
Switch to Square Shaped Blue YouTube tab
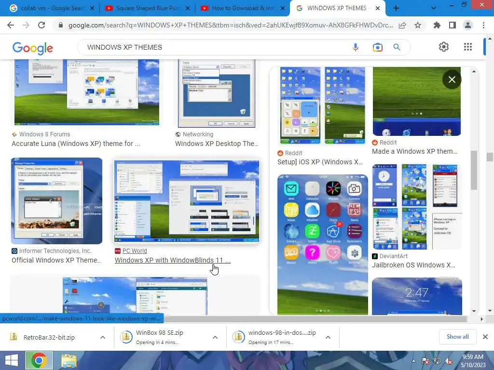point(143,8)
